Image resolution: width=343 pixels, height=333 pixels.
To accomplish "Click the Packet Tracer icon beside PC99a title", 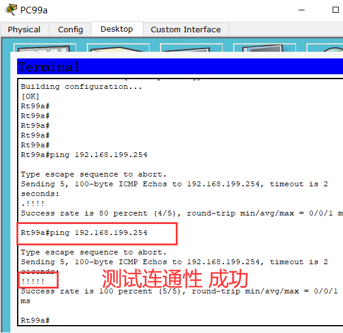I will point(11,10).
